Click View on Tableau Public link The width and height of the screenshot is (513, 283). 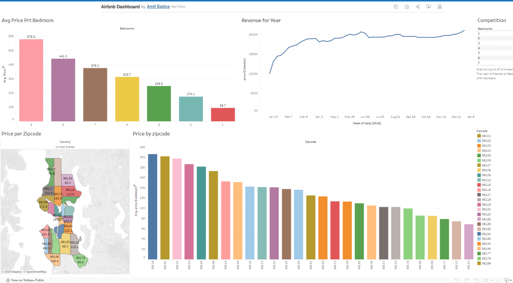pyautogui.click(x=27, y=280)
